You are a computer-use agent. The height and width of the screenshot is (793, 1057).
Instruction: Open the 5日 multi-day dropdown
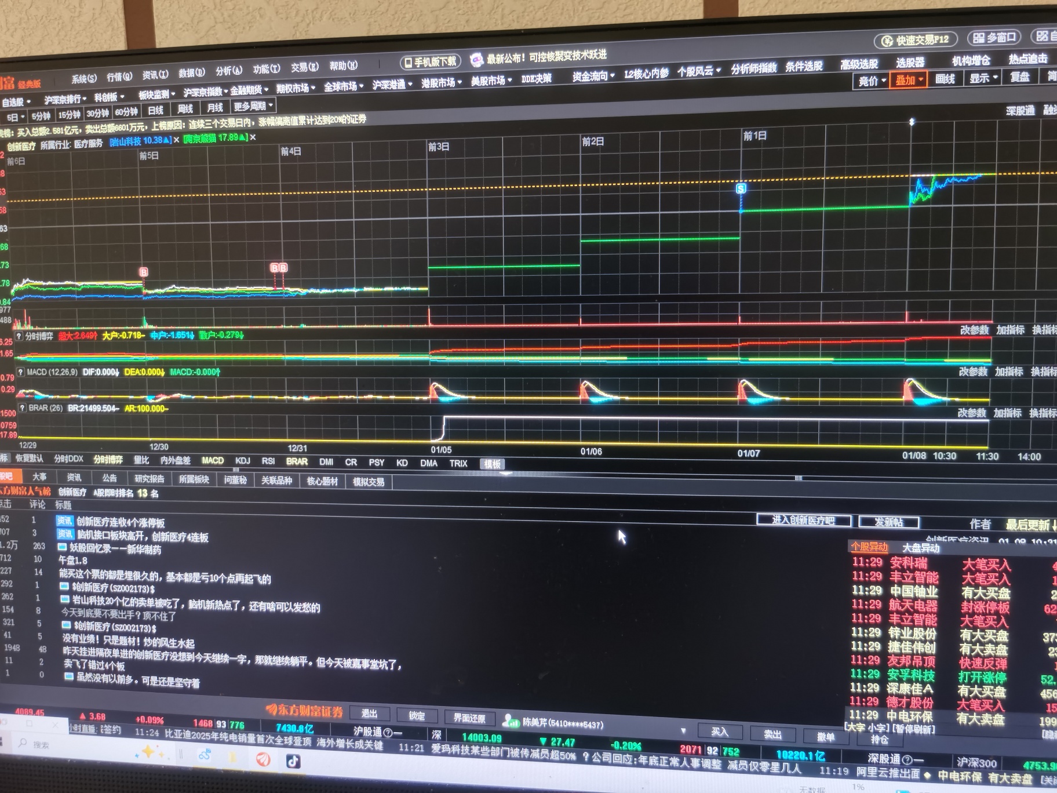pyautogui.click(x=14, y=117)
